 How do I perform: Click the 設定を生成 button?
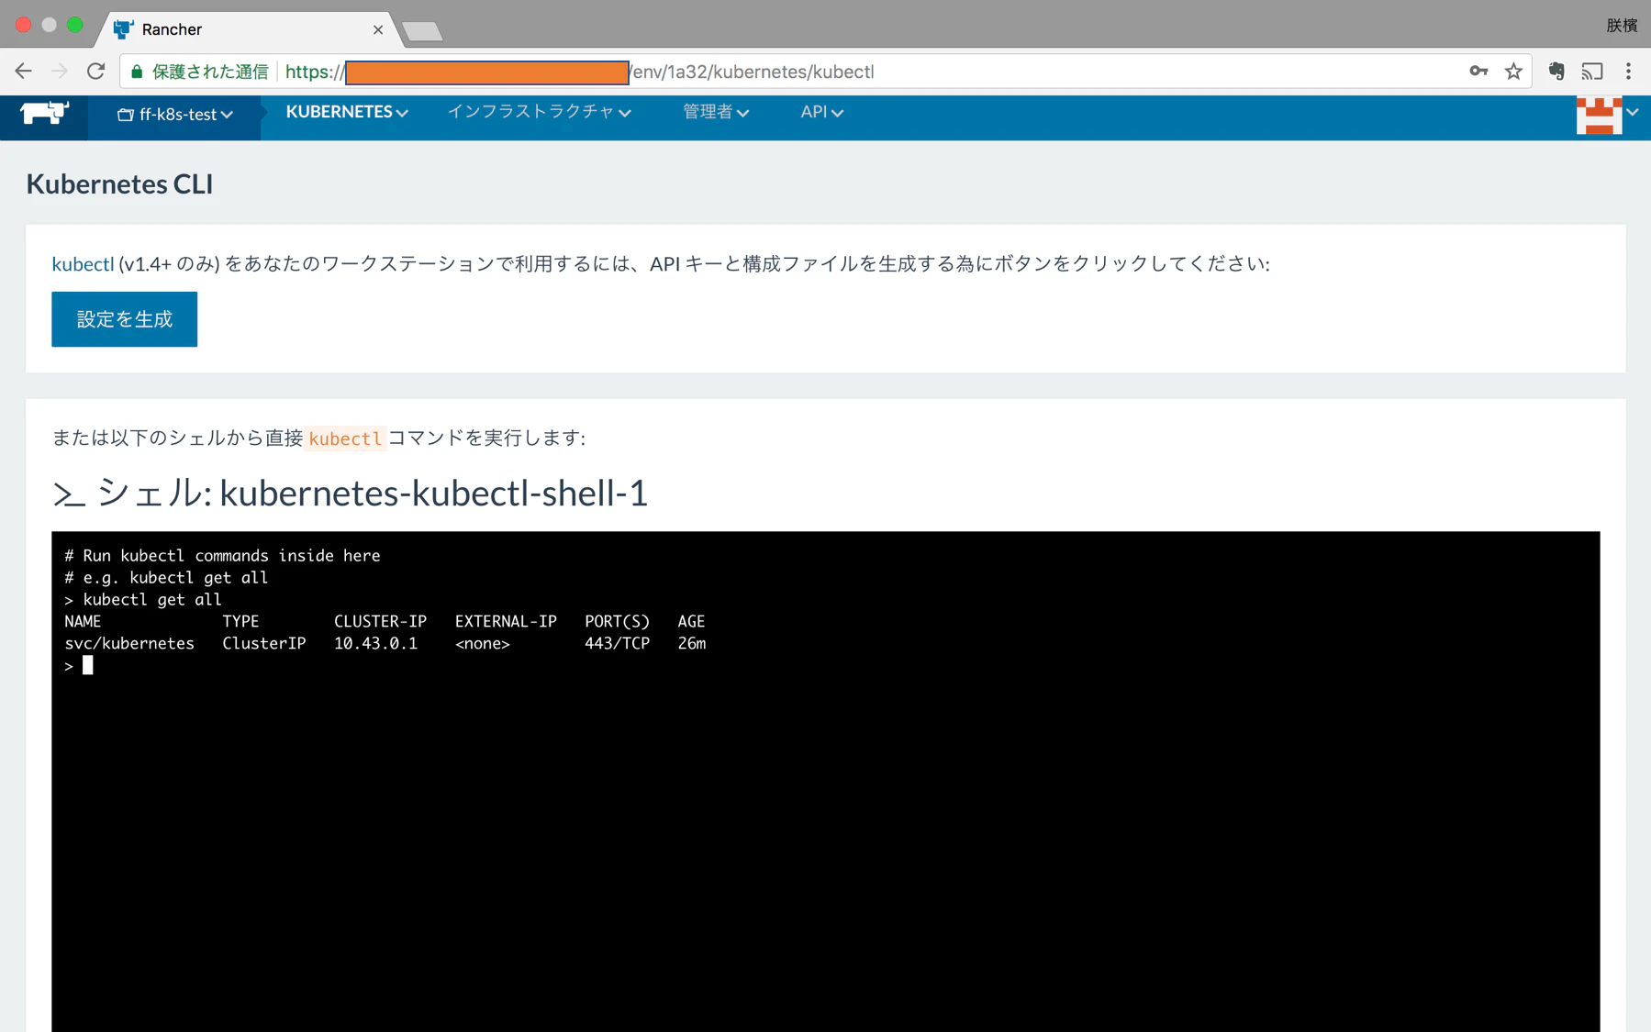click(124, 319)
